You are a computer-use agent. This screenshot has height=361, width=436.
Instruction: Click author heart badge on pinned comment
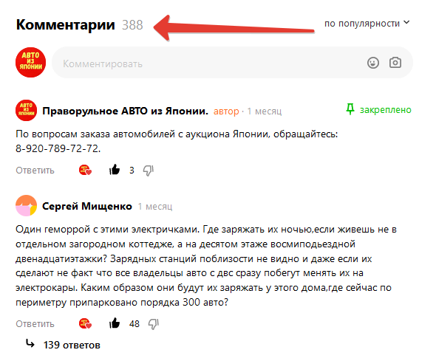click(x=85, y=170)
